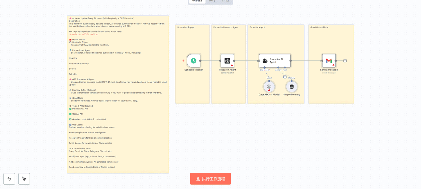Select the Schedule Trigger clock node
The image size is (421, 189).
click(193, 61)
